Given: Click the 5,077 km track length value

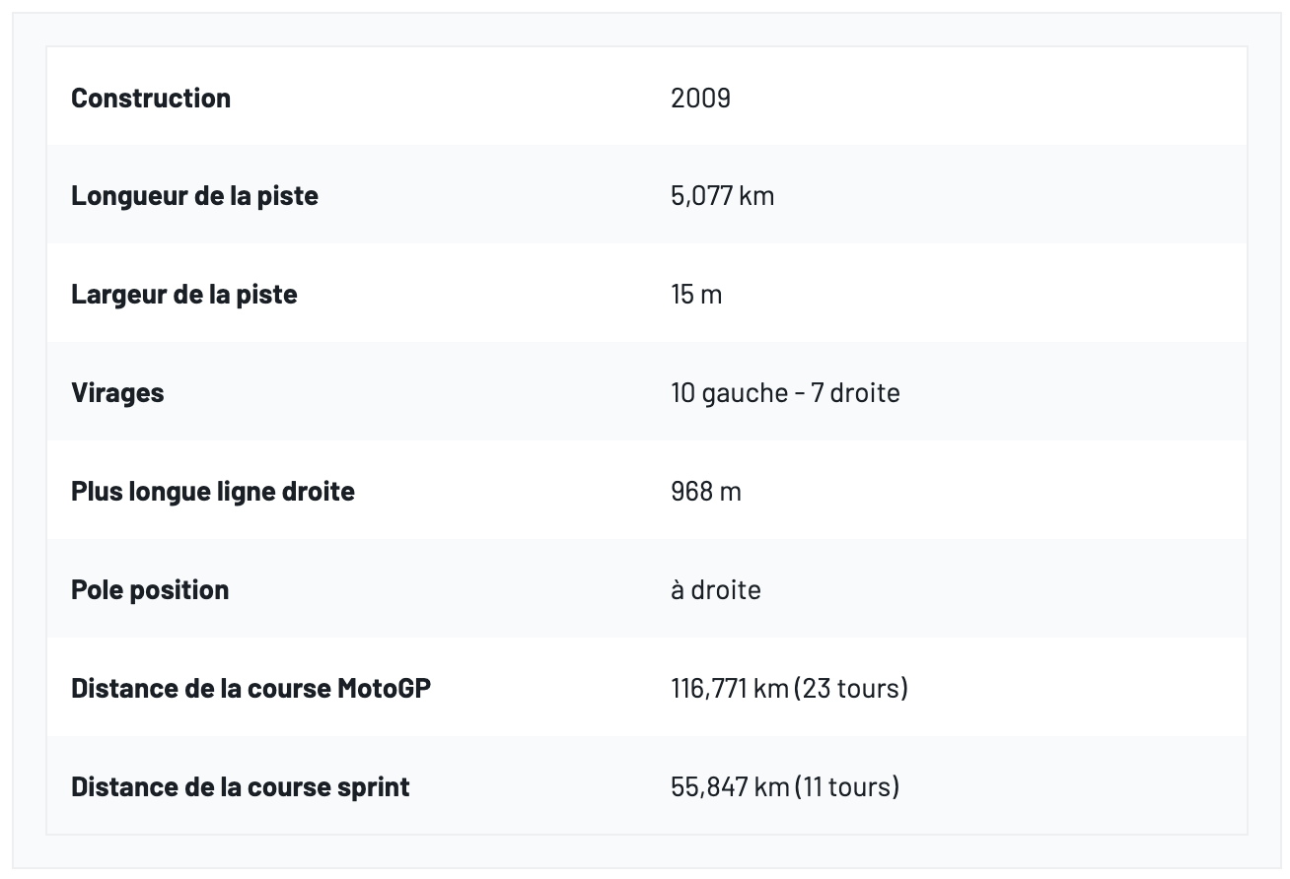Looking at the screenshot, I should pyautogui.click(x=722, y=195).
